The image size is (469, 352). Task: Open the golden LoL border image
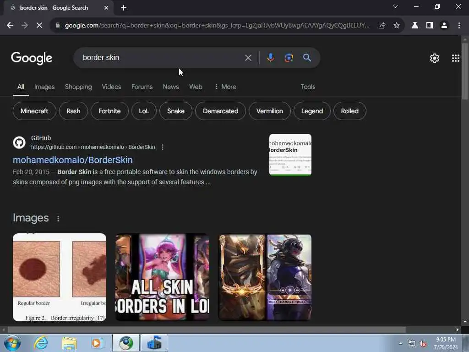click(x=265, y=277)
